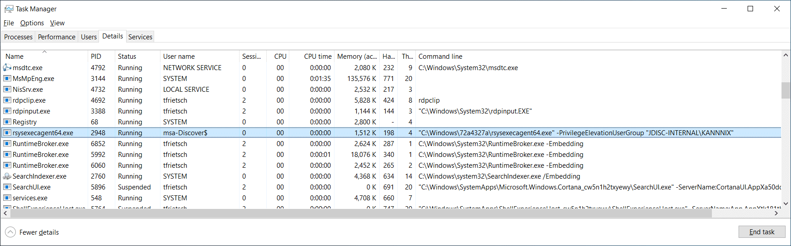Switch to the Performance tab
The image size is (791, 246).
[x=56, y=37]
